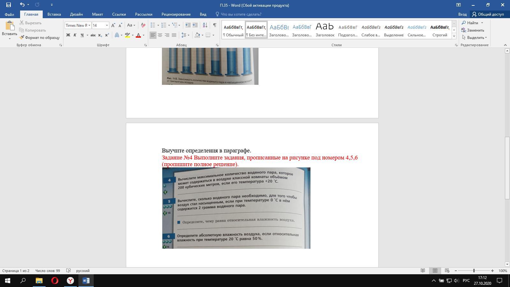Click the clear formatting eraser icon
This screenshot has width=510, height=287.
pos(143,25)
